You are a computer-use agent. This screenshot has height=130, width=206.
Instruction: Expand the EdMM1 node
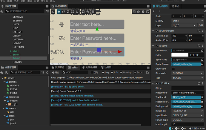tap(11, 55)
